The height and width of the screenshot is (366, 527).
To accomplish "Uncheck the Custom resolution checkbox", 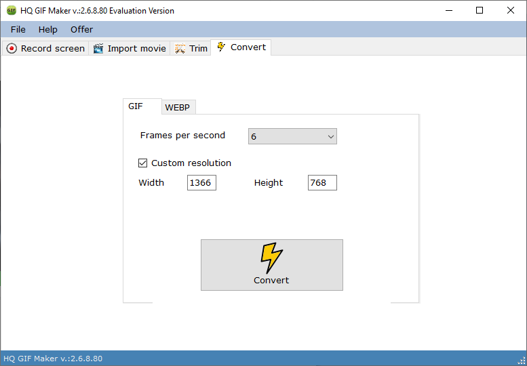I will [143, 163].
